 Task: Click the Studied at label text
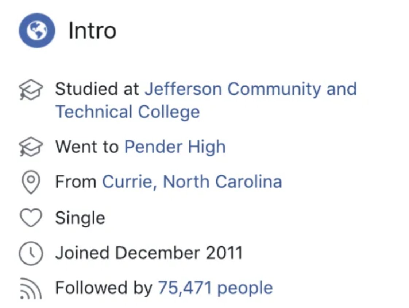(97, 89)
